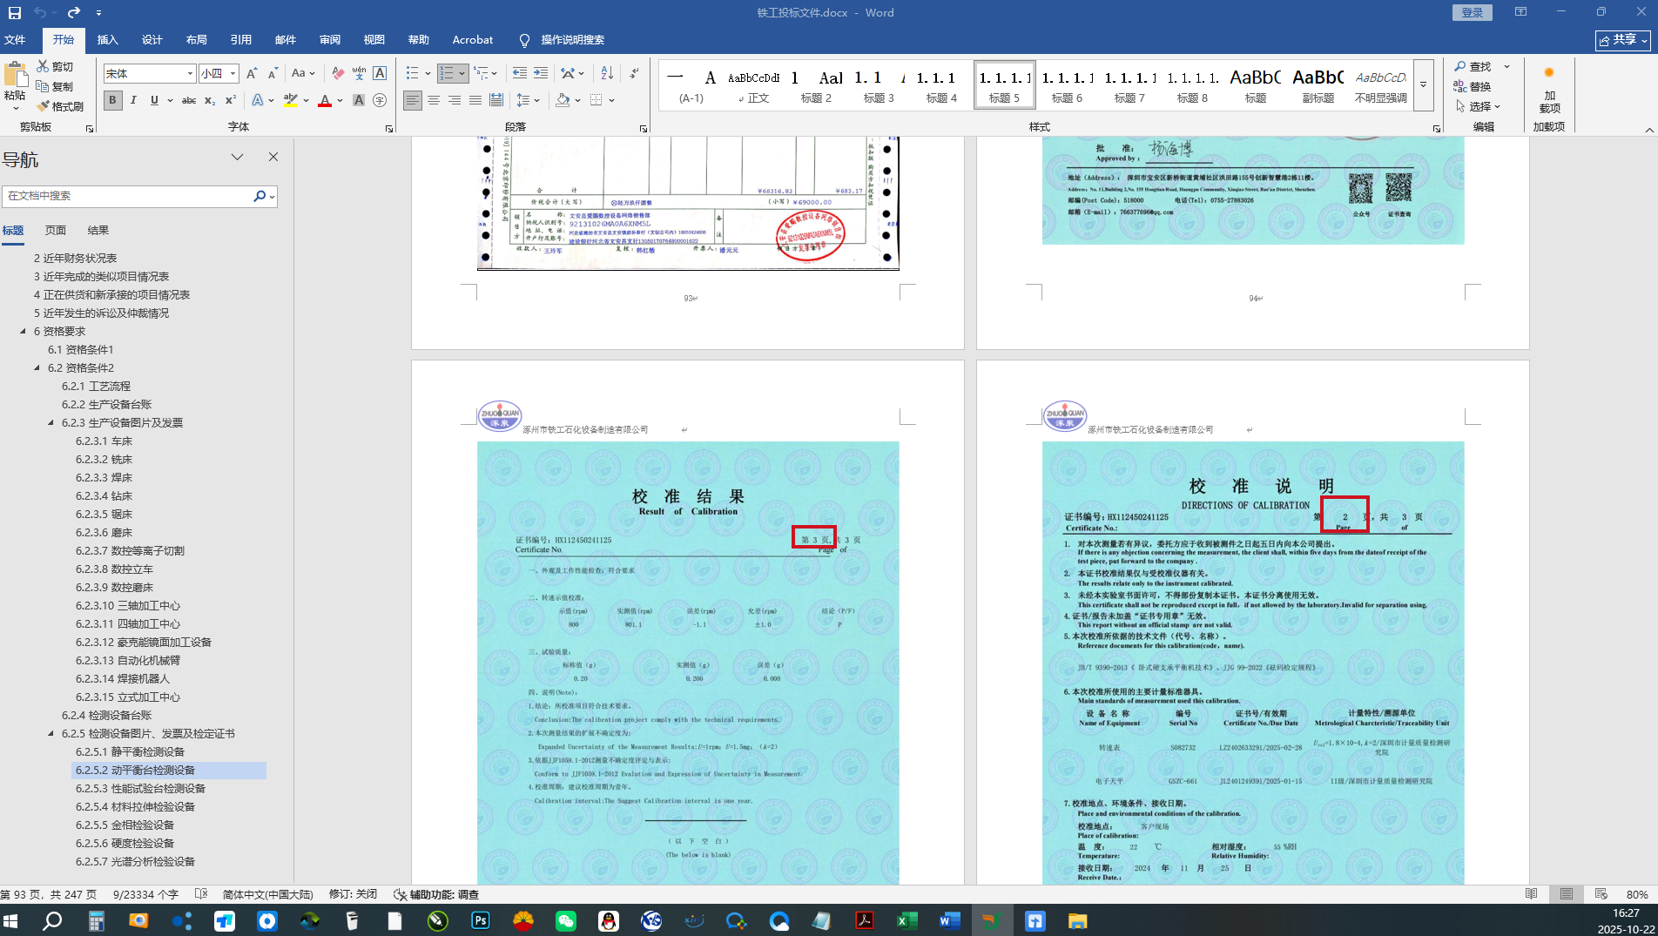The image size is (1658, 936).
Task: Apply subscript formatting
Action: 210,100
